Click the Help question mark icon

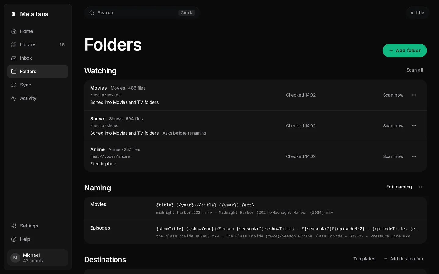point(14,239)
